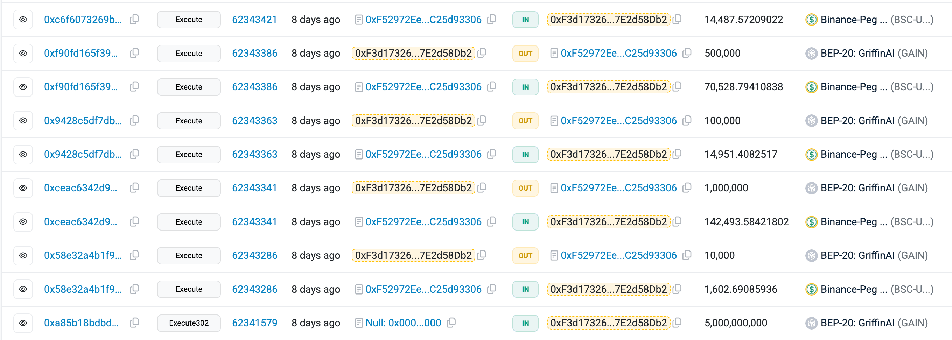The height and width of the screenshot is (340, 952).
Task: Preview the 0xceac6342d9 transaction using the eye toggle
Action: coord(23,188)
